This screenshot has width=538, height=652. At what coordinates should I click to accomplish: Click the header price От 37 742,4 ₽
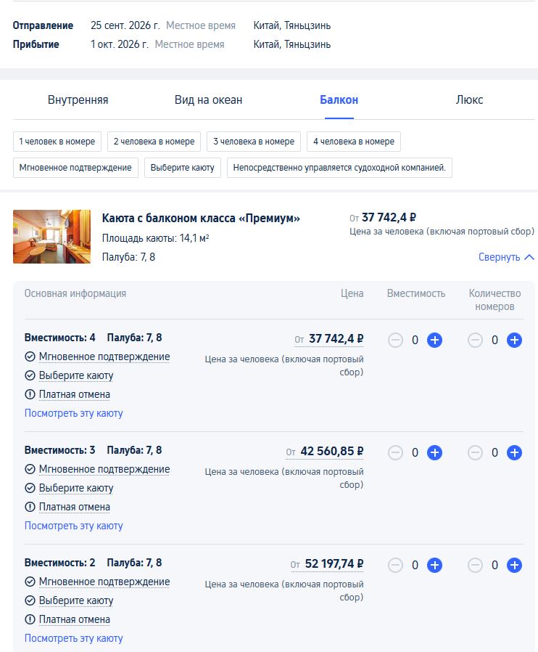[x=382, y=218]
